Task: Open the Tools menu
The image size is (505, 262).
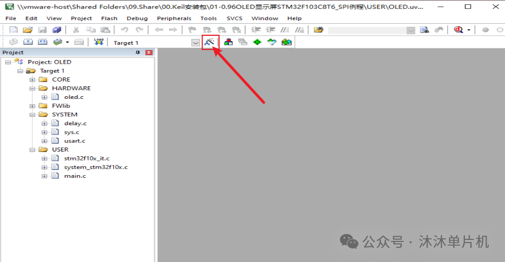Action: tap(209, 18)
